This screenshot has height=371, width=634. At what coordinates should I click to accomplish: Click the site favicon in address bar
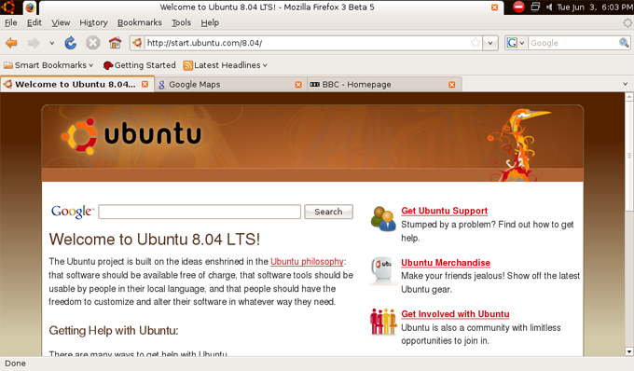pyautogui.click(x=137, y=43)
